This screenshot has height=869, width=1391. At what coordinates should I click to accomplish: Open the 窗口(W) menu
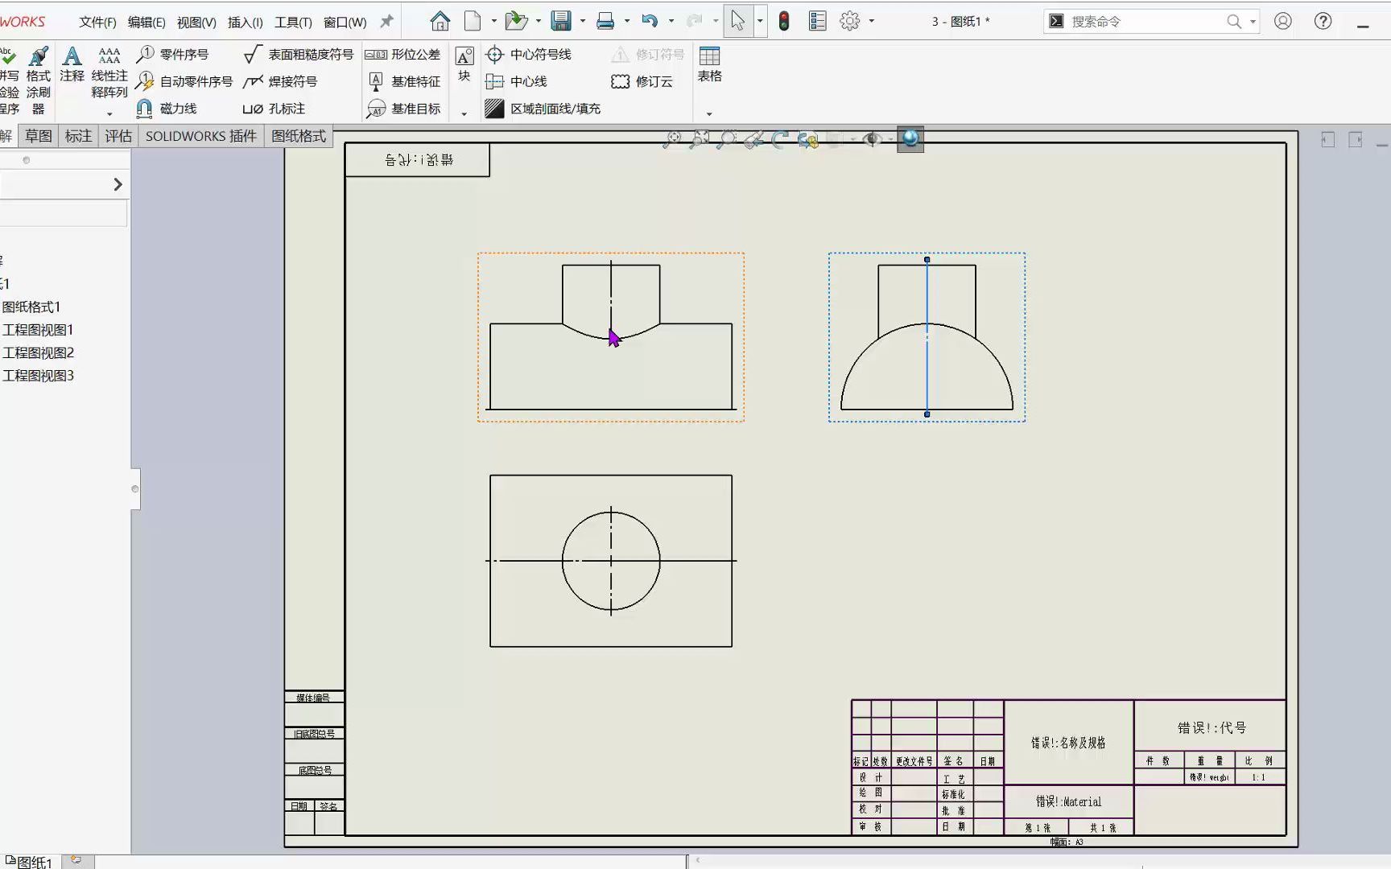(x=345, y=22)
